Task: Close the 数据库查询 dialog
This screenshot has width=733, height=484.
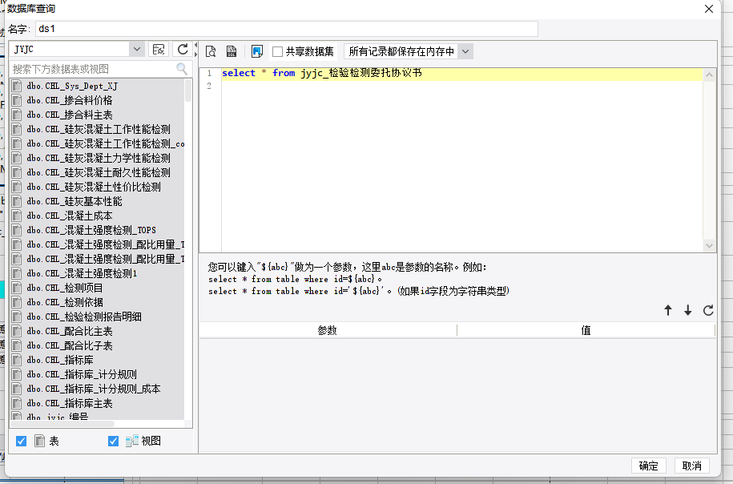Action: click(x=709, y=9)
